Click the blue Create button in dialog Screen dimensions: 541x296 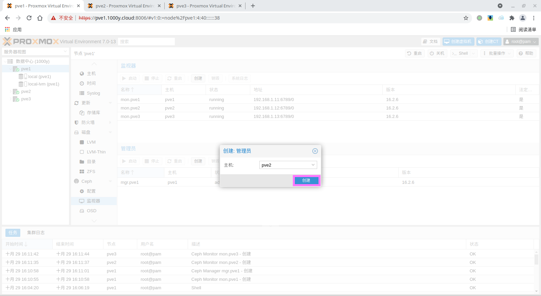306,180
